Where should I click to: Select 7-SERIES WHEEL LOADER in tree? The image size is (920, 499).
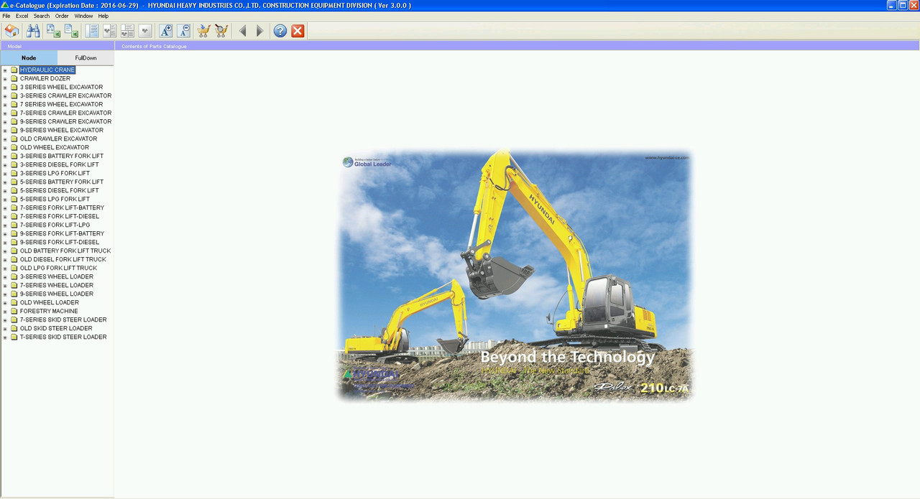click(57, 285)
